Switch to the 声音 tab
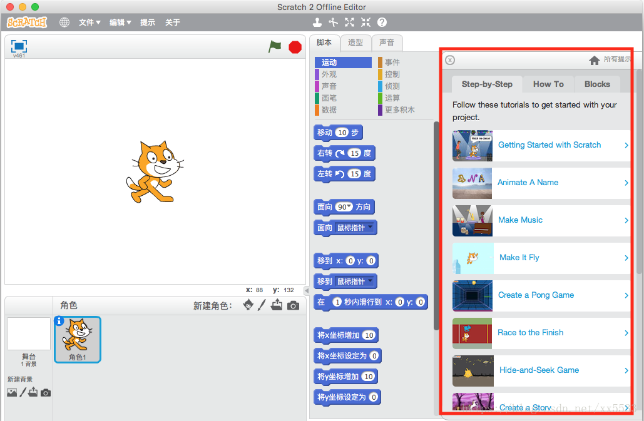 pos(387,43)
